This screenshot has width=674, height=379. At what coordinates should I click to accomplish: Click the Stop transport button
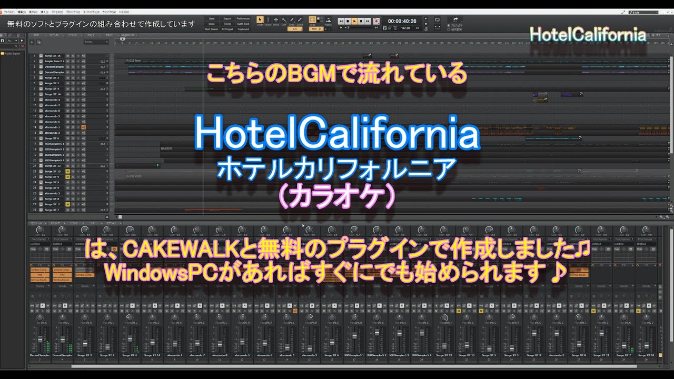348,21
